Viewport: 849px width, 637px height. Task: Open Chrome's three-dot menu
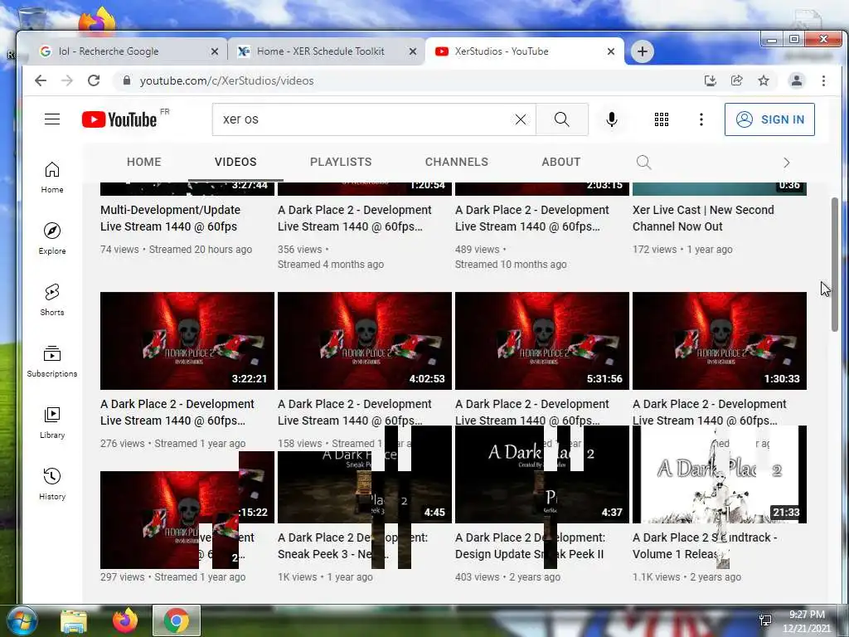(823, 80)
